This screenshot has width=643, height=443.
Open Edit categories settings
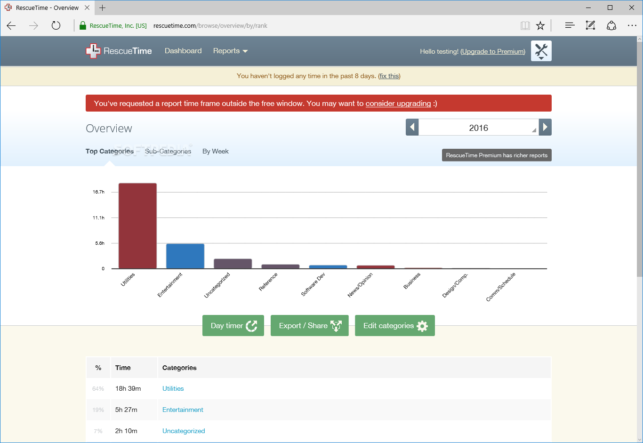(395, 326)
